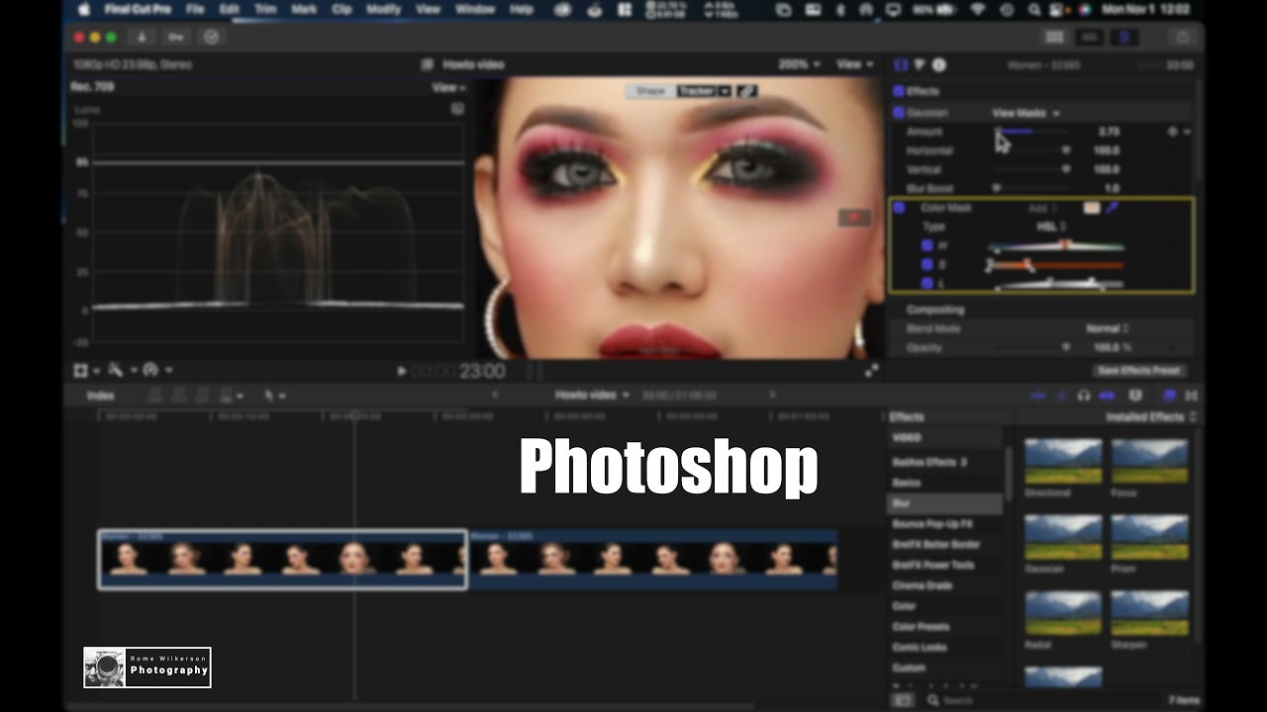Click the headphones audio skimming icon

click(1084, 396)
